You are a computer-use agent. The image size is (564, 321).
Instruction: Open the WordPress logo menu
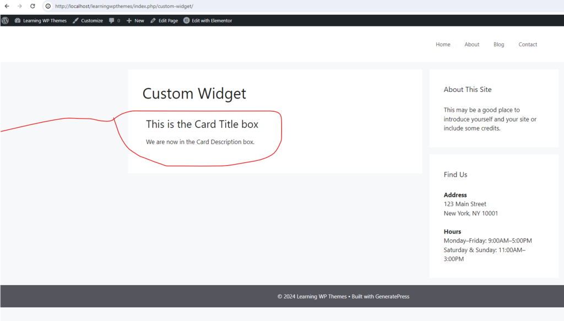[x=5, y=20]
